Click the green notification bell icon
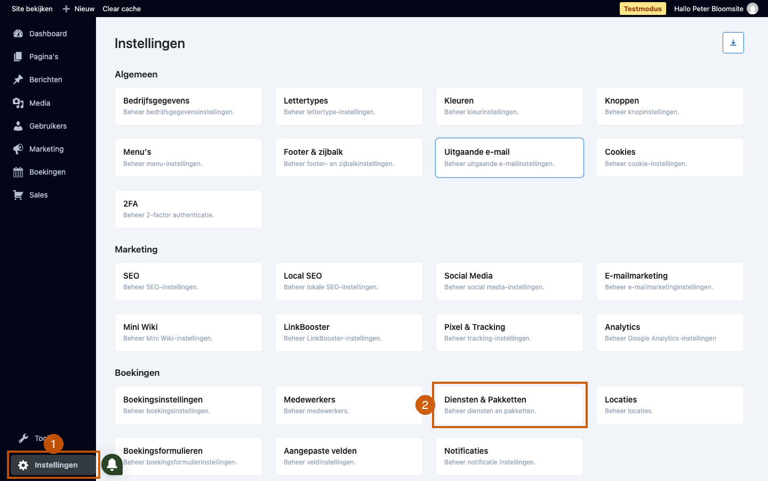The height and width of the screenshot is (481, 768). coord(112,464)
